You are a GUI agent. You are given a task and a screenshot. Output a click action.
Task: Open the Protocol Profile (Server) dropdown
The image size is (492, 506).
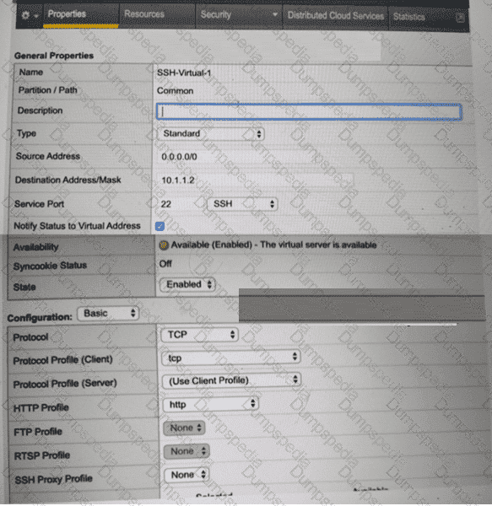coord(231,381)
